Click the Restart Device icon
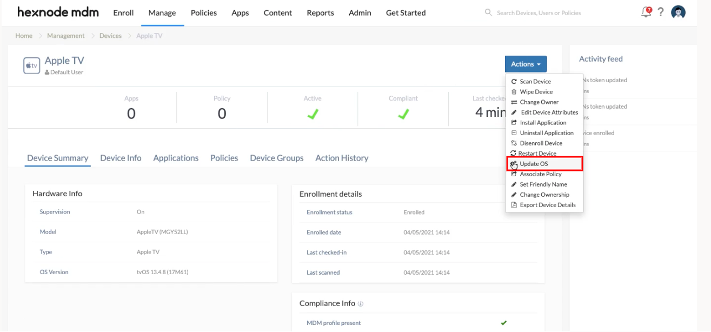 coord(514,154)
